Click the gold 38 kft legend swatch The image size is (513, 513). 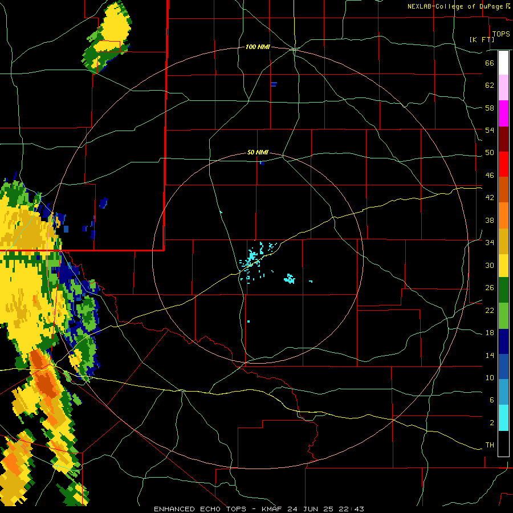(x=503, y=241)
